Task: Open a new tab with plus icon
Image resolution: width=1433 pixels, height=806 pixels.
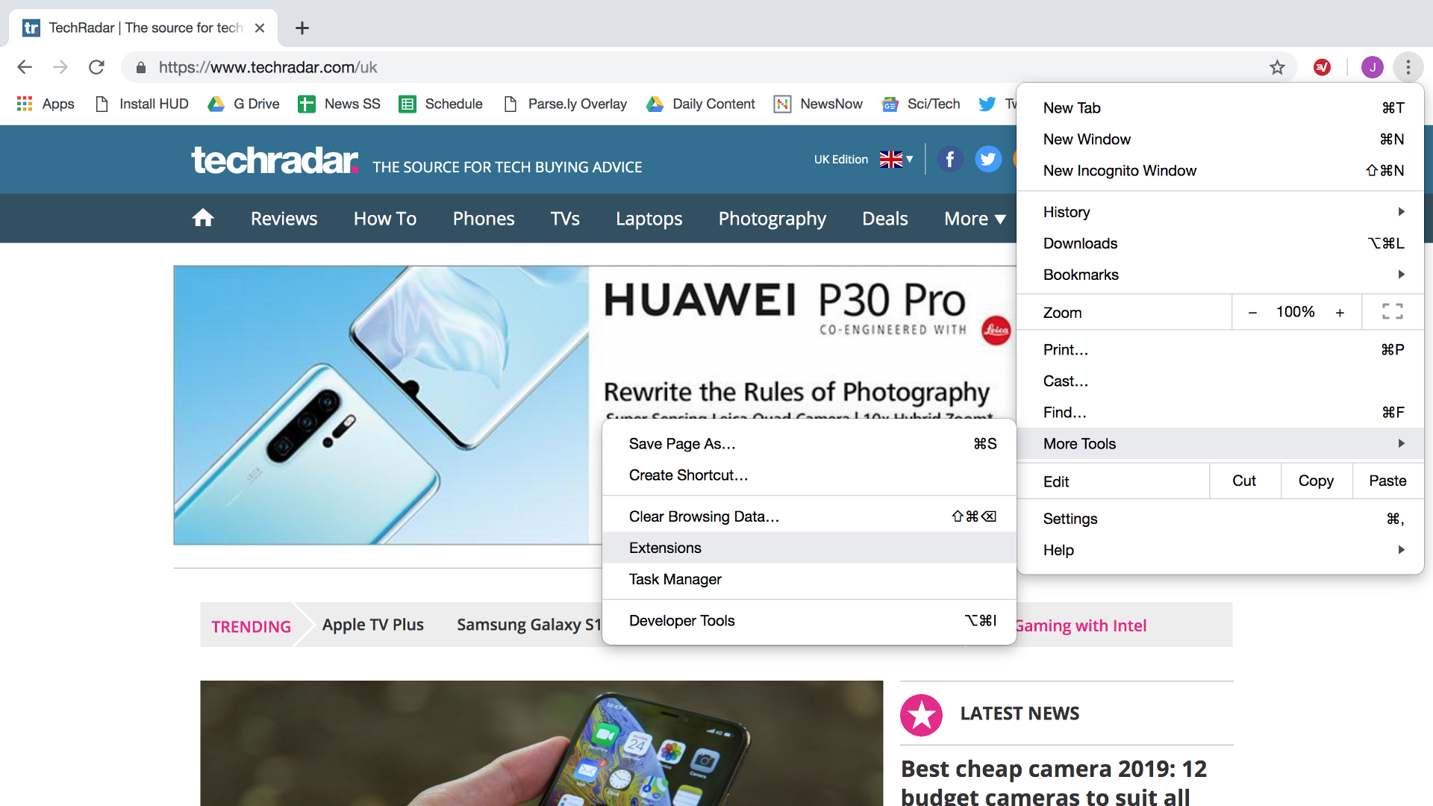Action: pyautogui.click(x=302, y=28)
